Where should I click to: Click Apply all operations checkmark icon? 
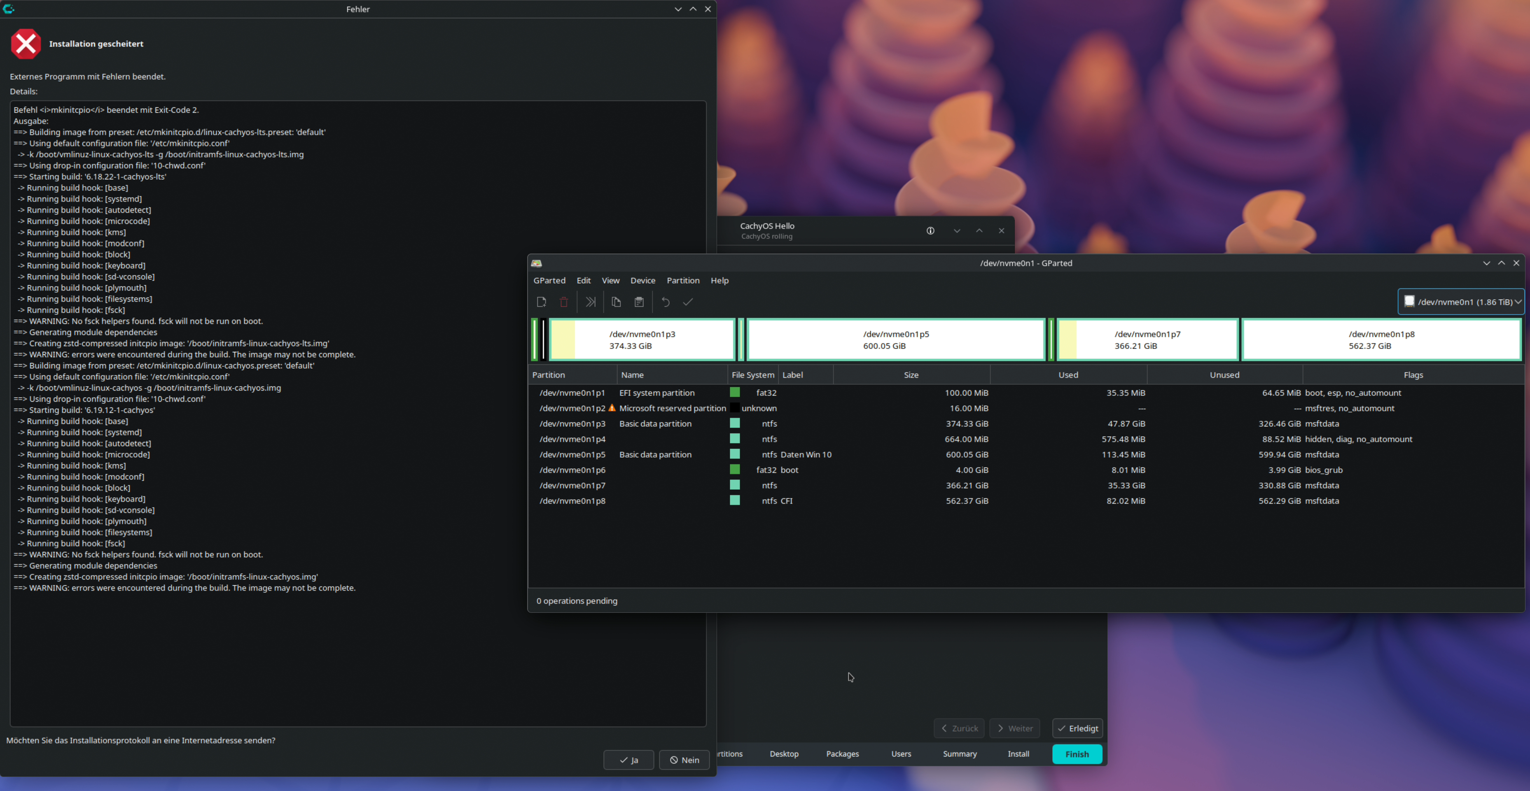tap(688, 302)
